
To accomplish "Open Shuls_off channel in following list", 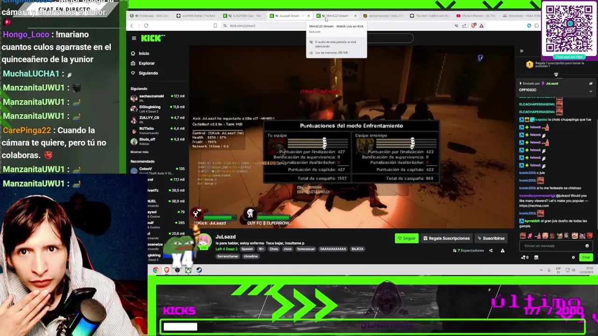I will 158,140.
